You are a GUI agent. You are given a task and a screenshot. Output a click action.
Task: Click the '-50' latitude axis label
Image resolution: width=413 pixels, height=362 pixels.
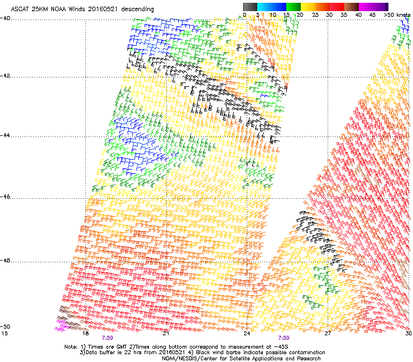[5, 326]
